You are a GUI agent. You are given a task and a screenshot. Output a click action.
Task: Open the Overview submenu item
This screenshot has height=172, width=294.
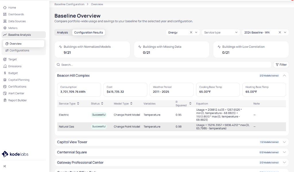24,44
